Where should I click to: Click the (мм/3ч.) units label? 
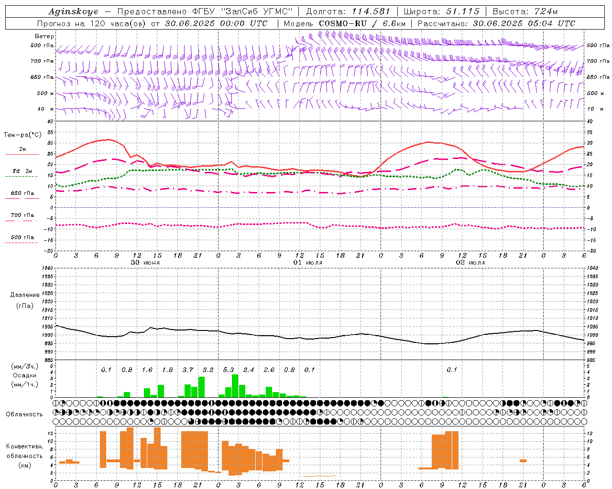pos(24,366)
